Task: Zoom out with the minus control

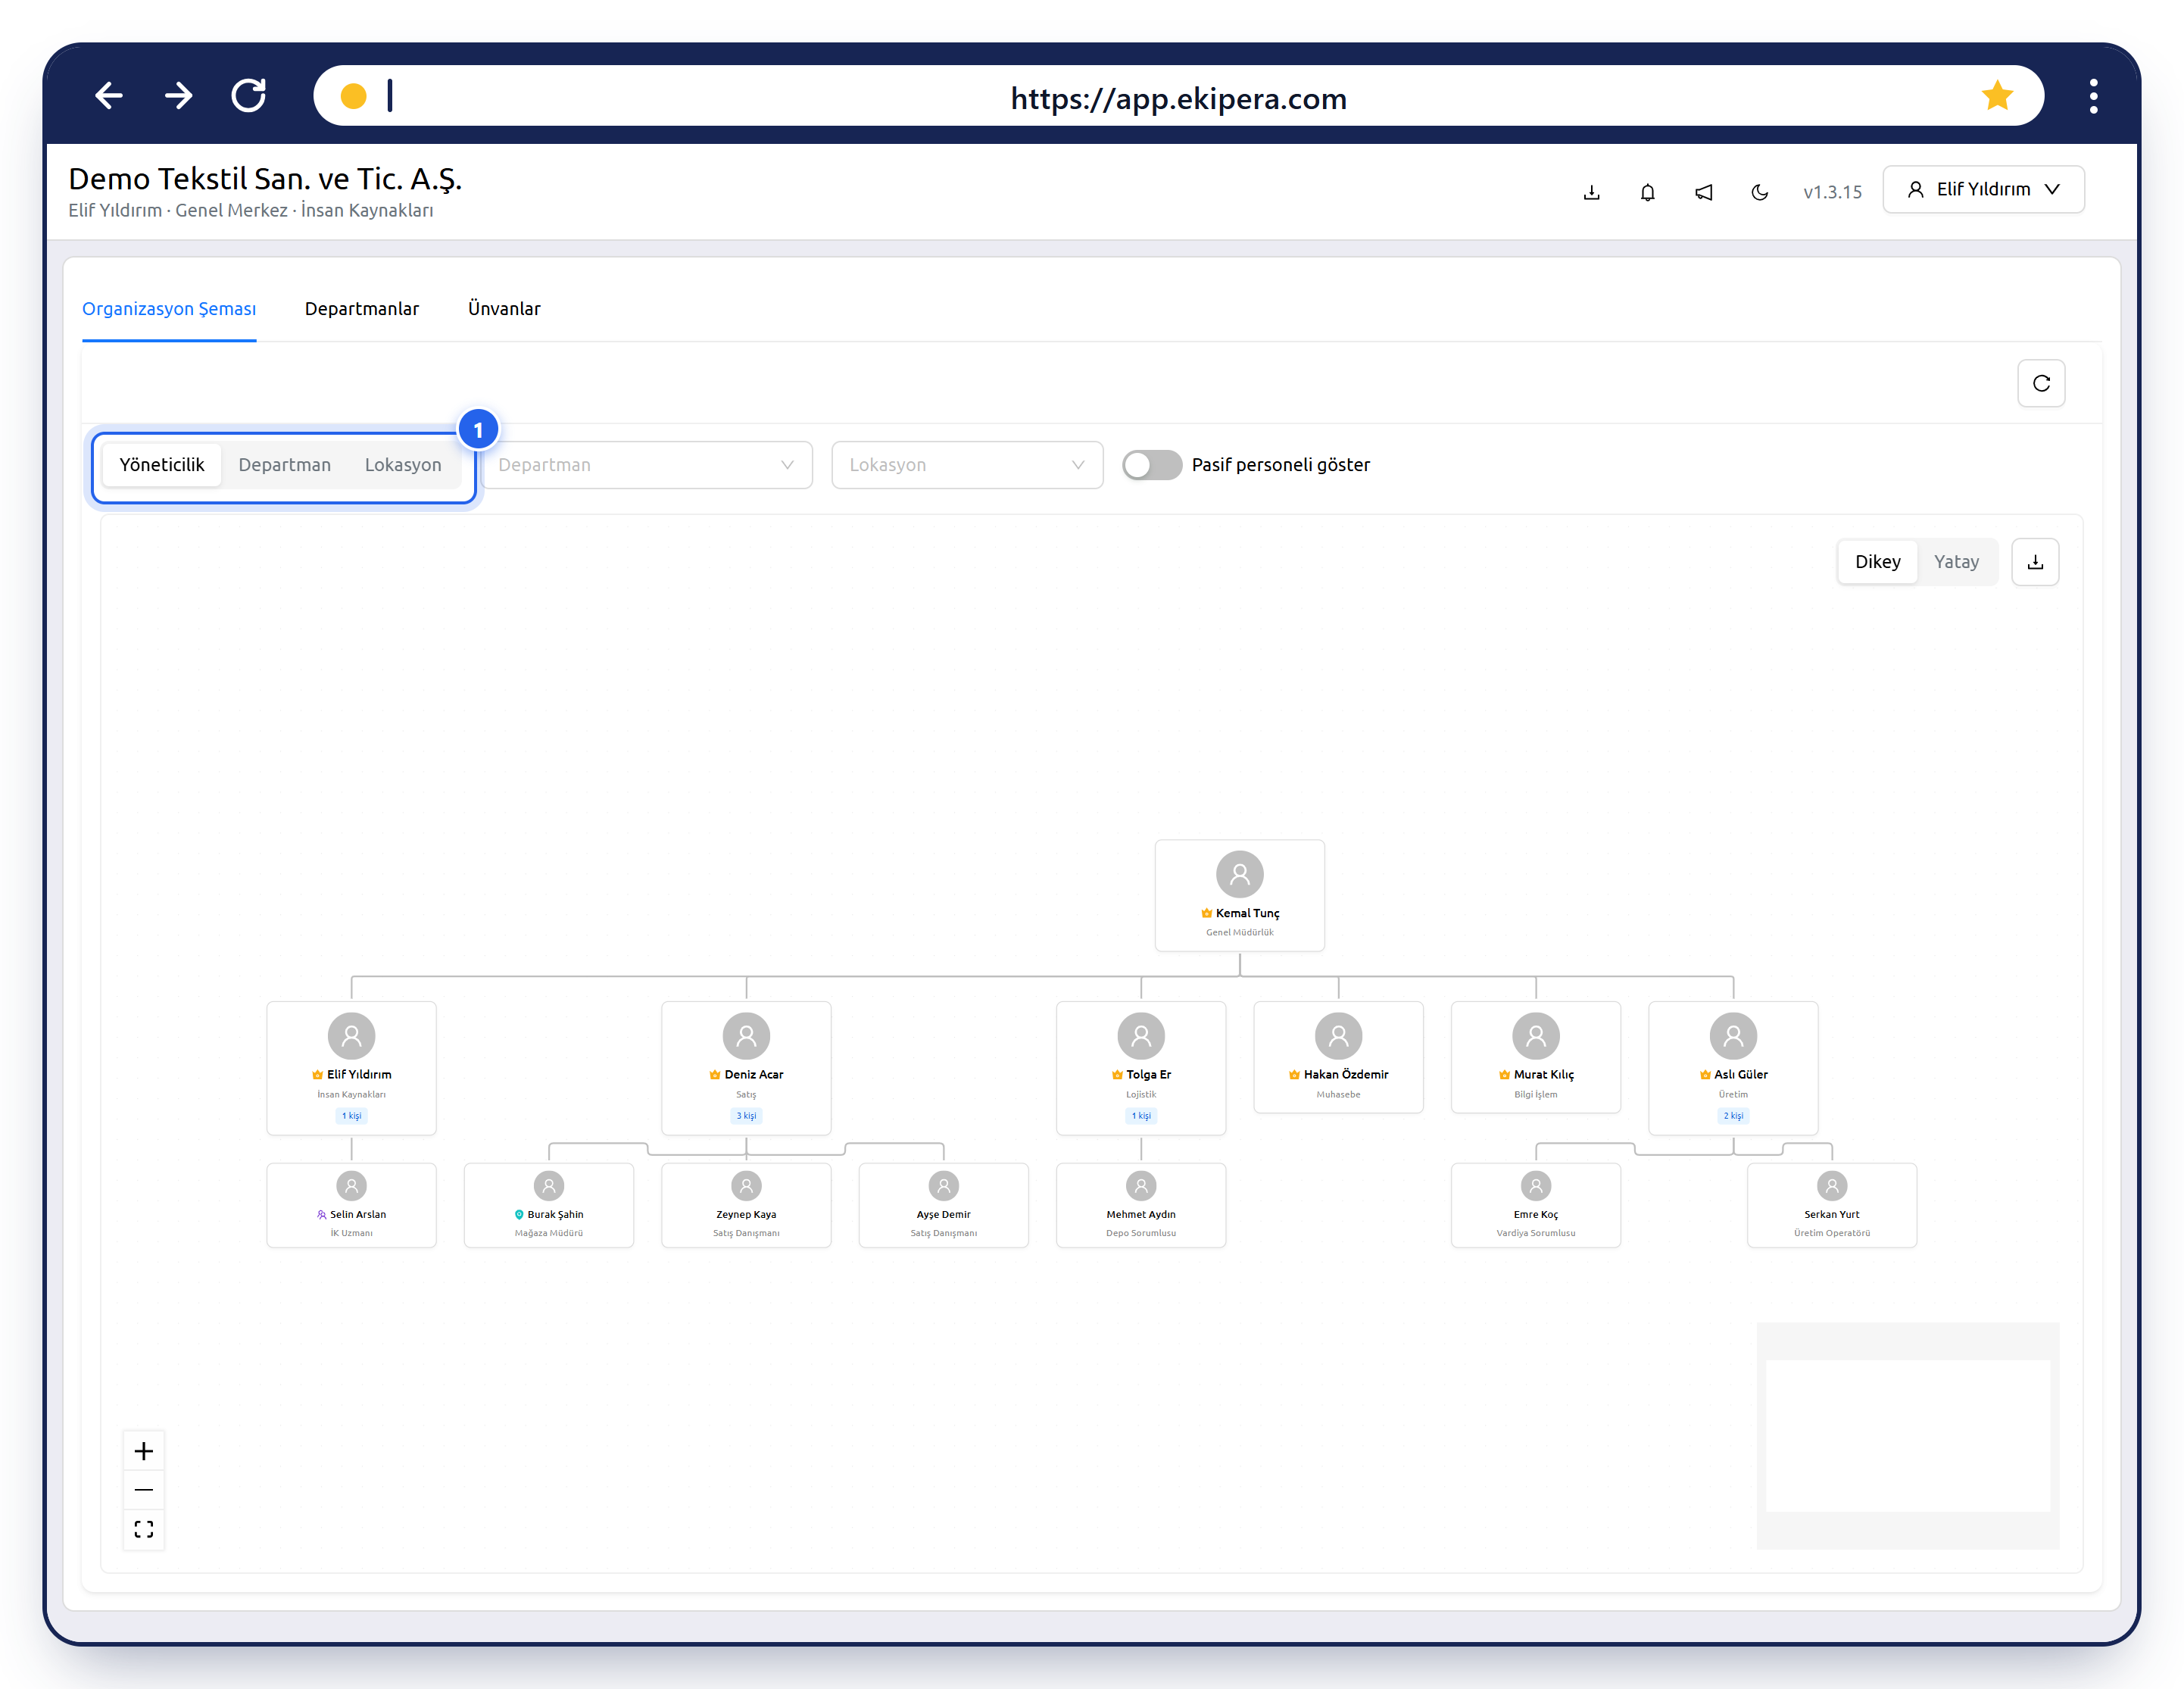Action: point(144,1490)
